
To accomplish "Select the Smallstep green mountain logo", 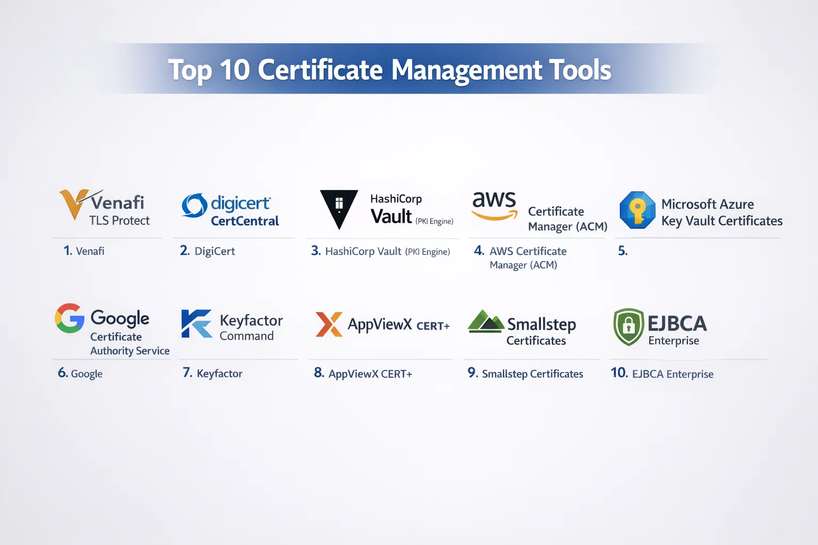I will (x=485, y=321).
